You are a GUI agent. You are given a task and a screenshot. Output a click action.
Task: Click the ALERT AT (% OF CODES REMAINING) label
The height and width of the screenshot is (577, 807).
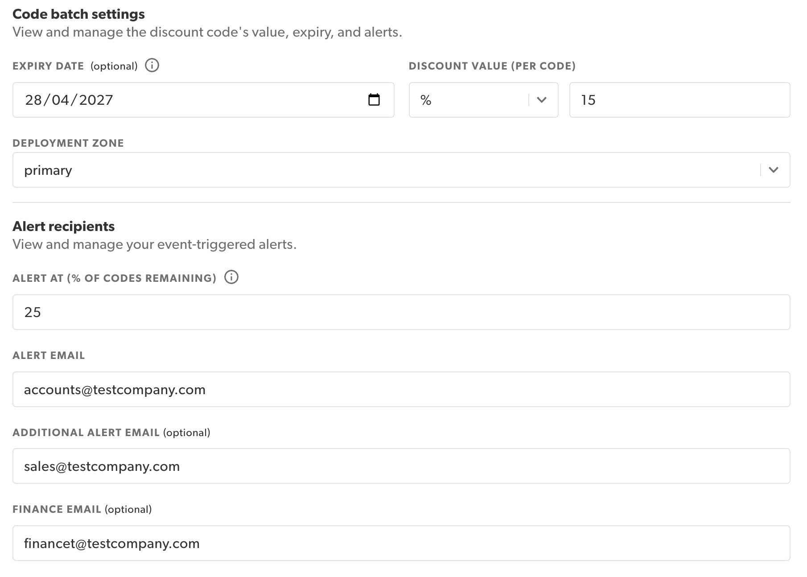[x=114, y=278]
